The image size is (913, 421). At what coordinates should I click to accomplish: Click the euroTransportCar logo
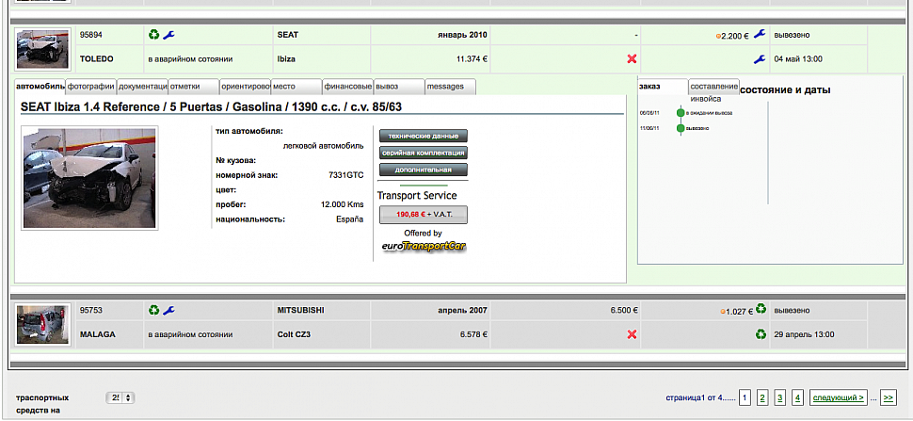click(x=424, y=247)
